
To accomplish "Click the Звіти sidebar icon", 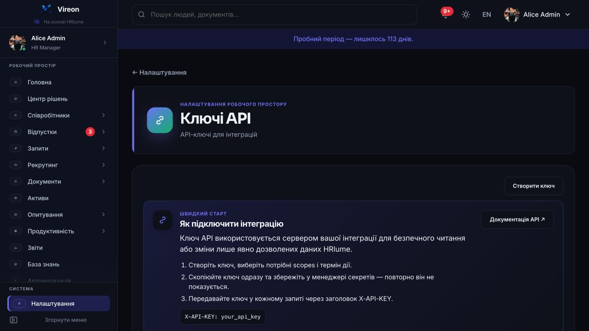I will coord(16,248).
